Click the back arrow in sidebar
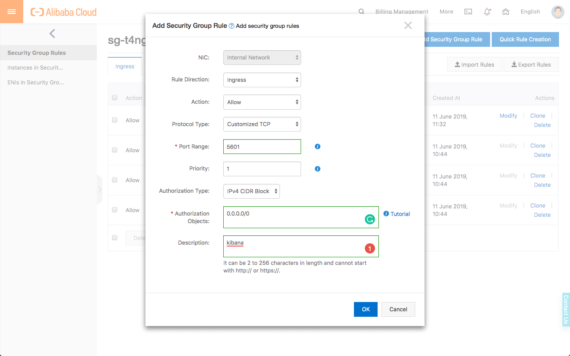This screenshot has height=356, width=570. coord(52,33)
